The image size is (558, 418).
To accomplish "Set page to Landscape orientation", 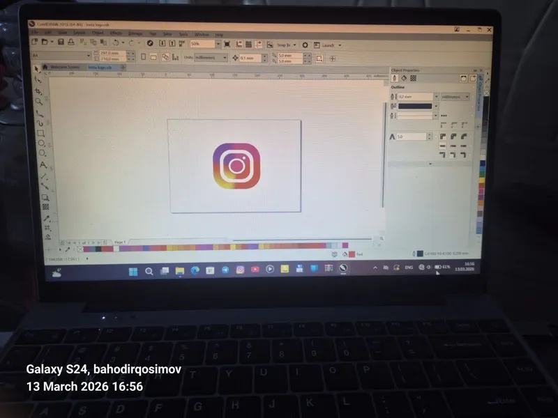I will click(x=153, y=57).
